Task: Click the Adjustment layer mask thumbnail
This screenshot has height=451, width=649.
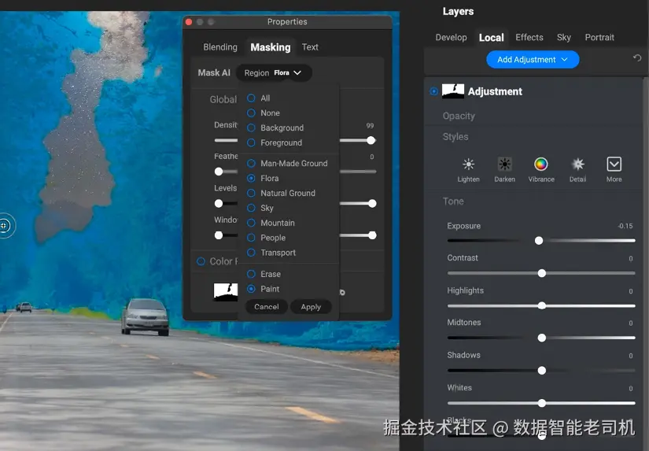Action: click(x=453, y=91)
